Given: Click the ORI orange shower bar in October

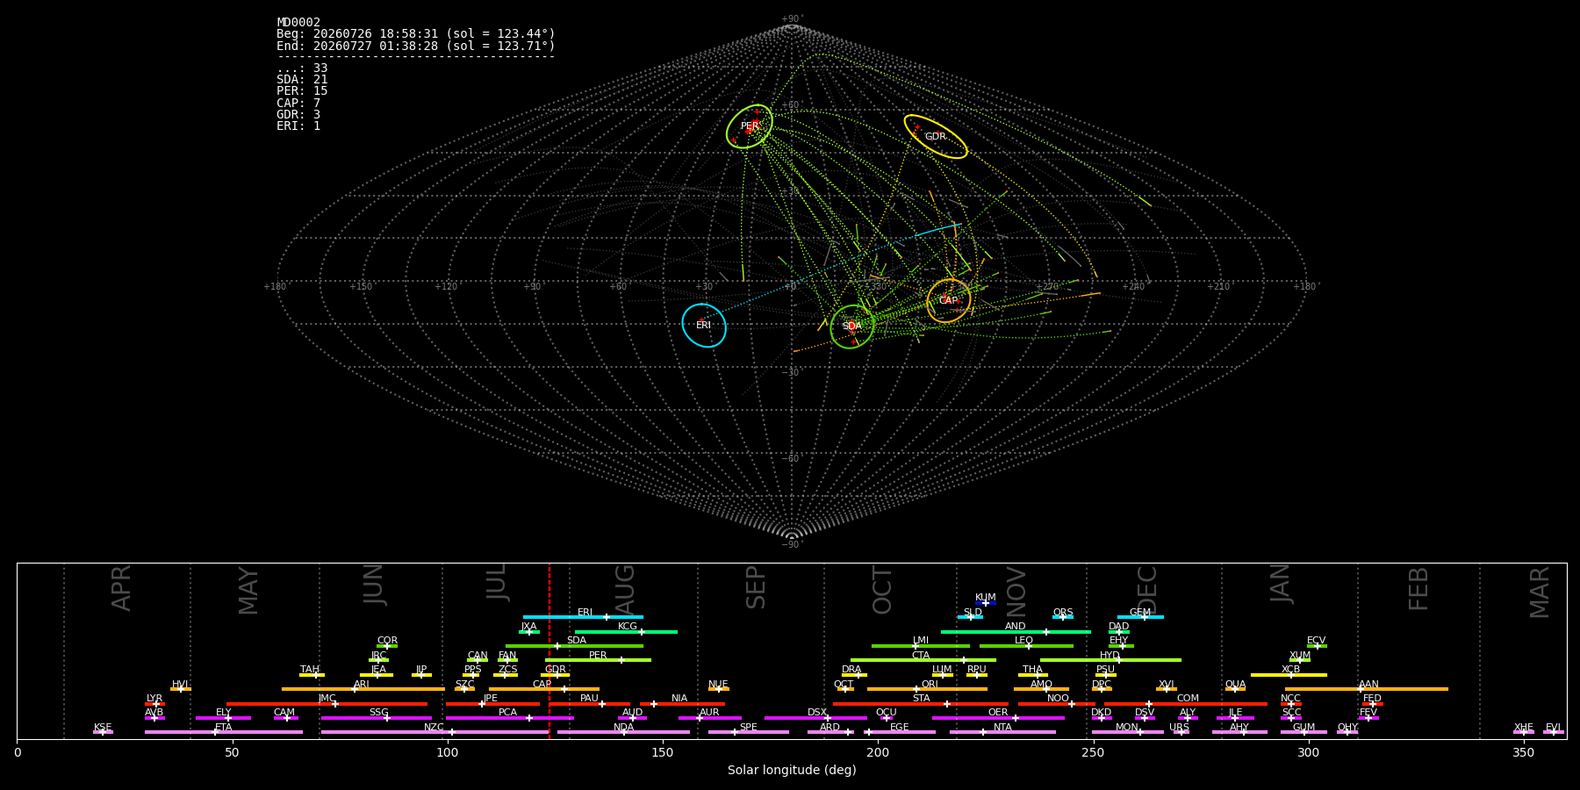Looking at the screenshot, I should pos(927,689).
